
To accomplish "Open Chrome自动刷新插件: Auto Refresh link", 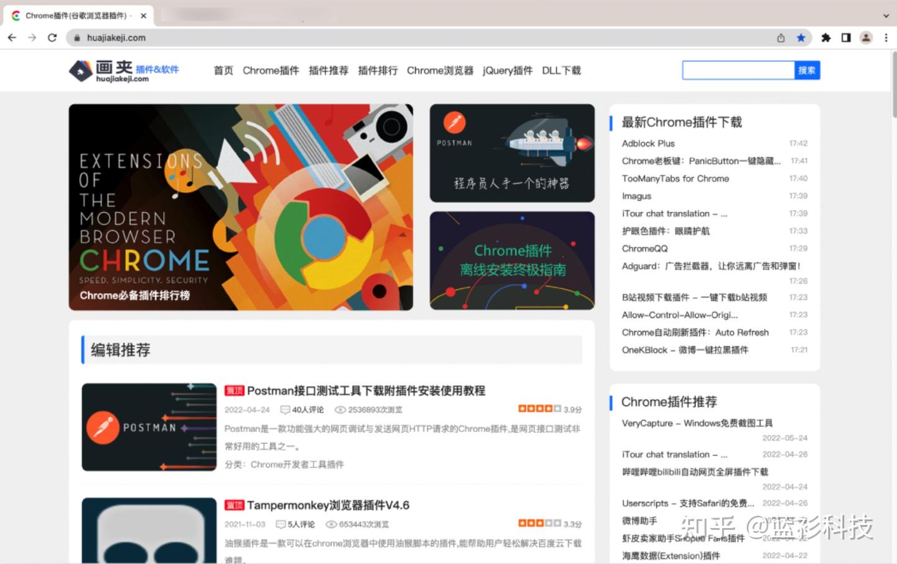I will point(695,332).
